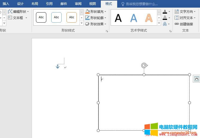Open the 对齐文本 (Align Text) dropdown
Screen dimensions: 200x138
click(x=185, y=18)
